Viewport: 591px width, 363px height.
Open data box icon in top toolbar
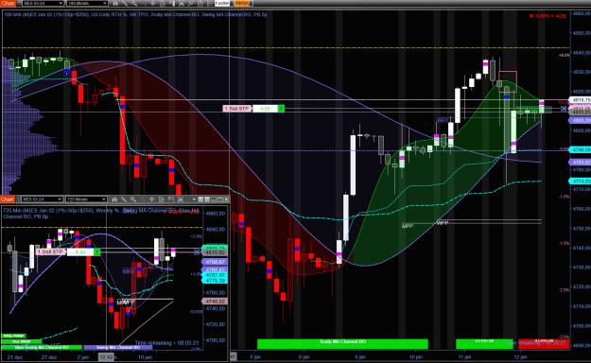pyautogui.click(x=163, y=4)
